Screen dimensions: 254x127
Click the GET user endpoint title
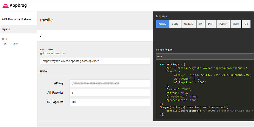[51, 49]
